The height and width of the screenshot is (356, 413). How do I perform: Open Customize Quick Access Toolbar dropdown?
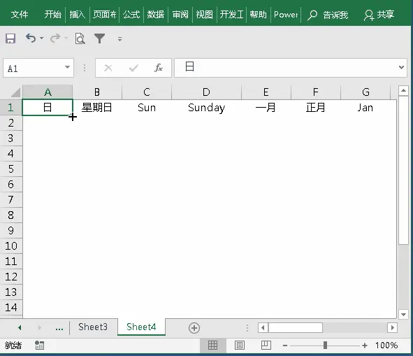pyautogui.click(x=119, y=39)
